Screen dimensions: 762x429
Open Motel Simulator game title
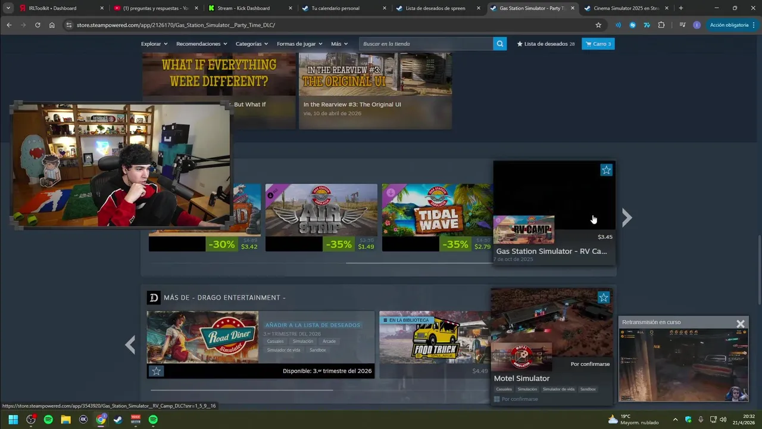521,378
